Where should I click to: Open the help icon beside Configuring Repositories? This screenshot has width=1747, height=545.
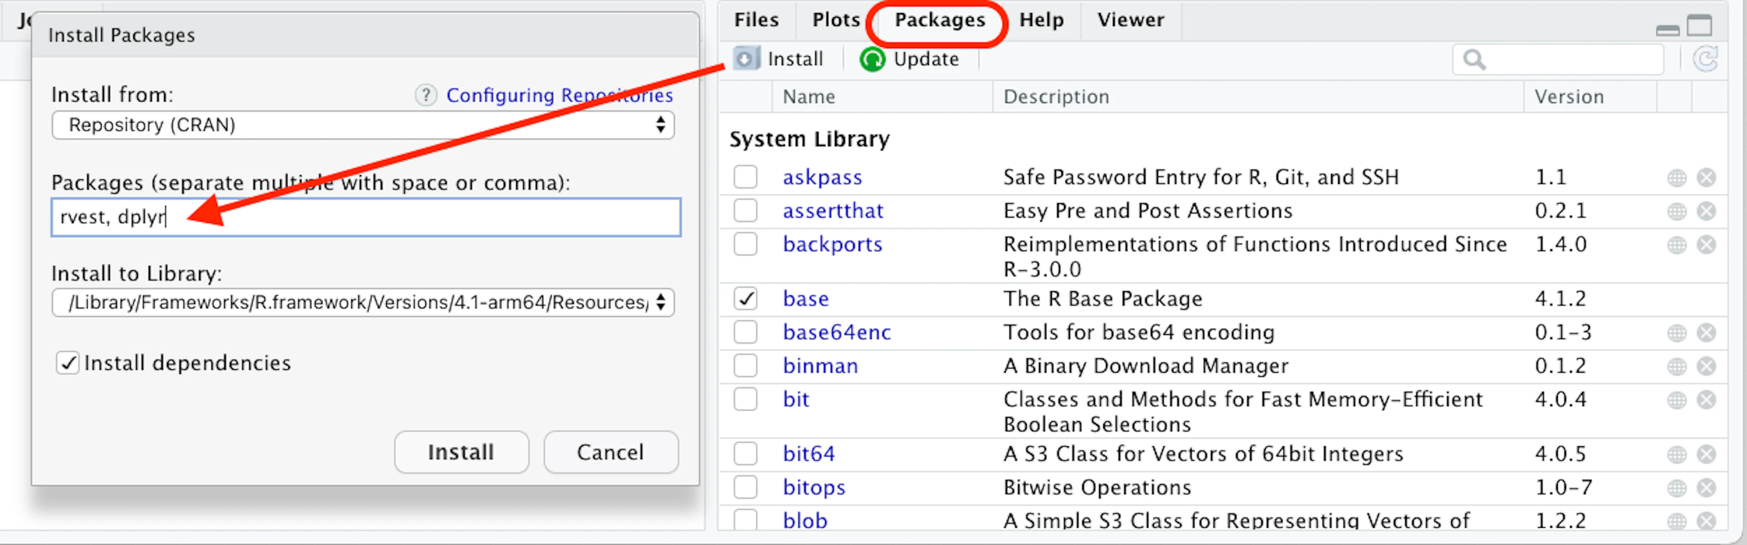[426, 95]
